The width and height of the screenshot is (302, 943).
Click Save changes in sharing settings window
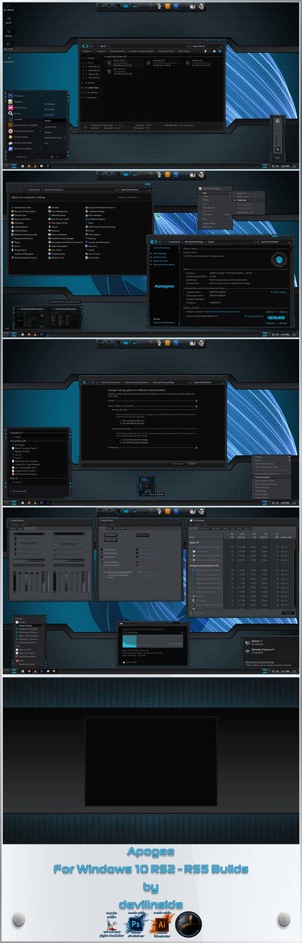(178, 464)
